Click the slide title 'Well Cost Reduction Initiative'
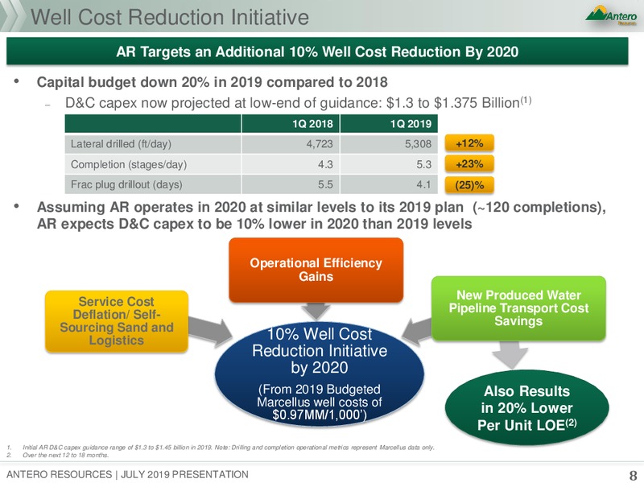The width and height of the screenshot is (644, 483). coord(170,17)
